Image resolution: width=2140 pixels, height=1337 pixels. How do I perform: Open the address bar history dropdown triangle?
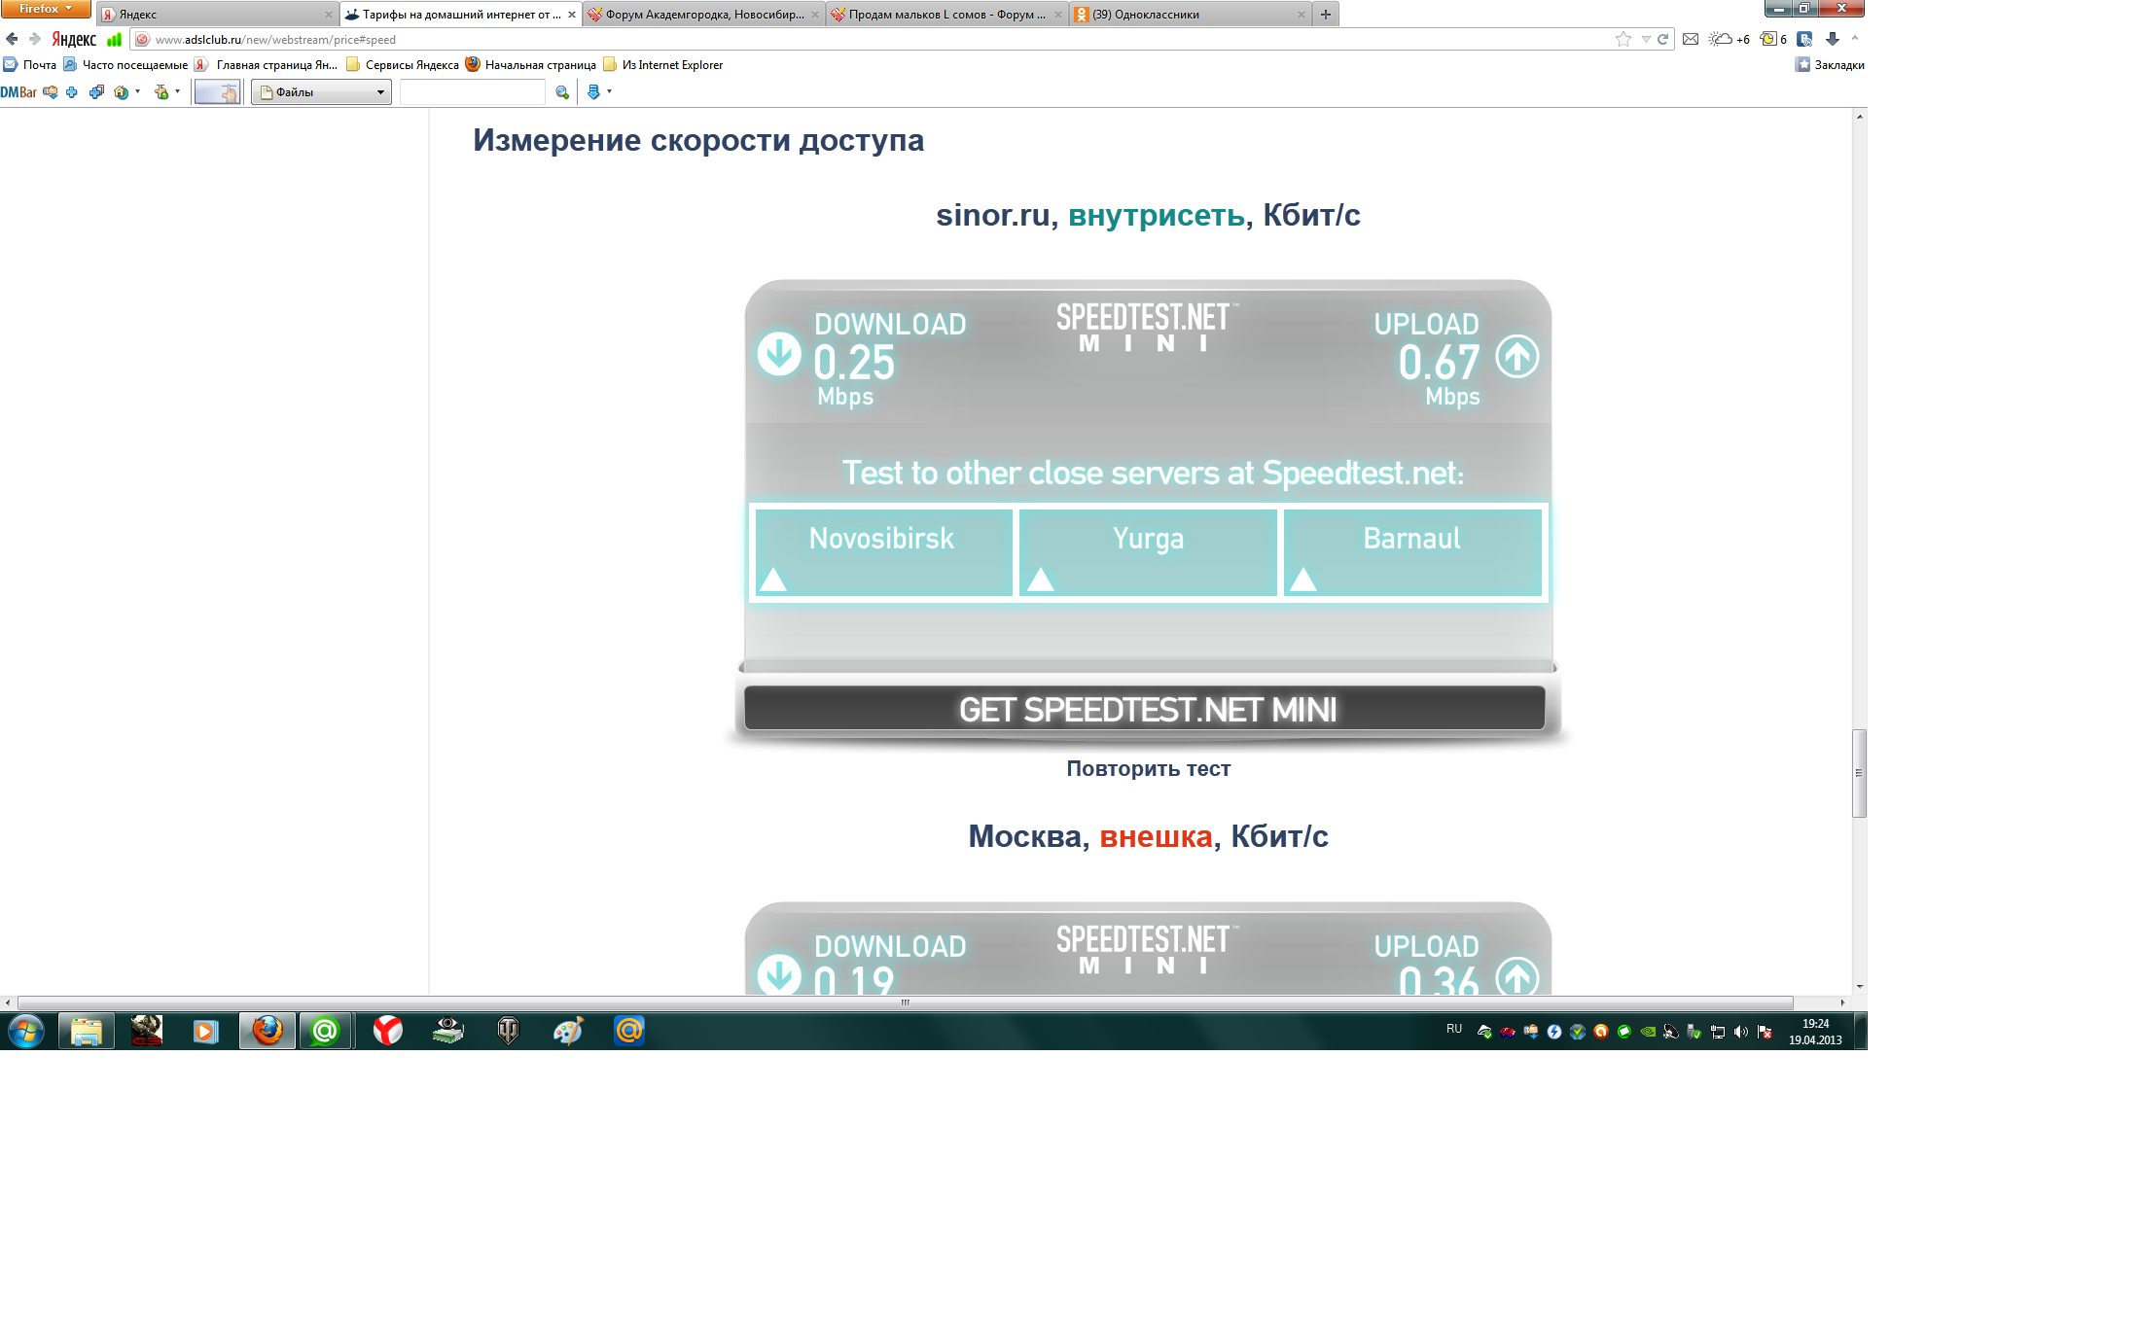point(1646,39)
